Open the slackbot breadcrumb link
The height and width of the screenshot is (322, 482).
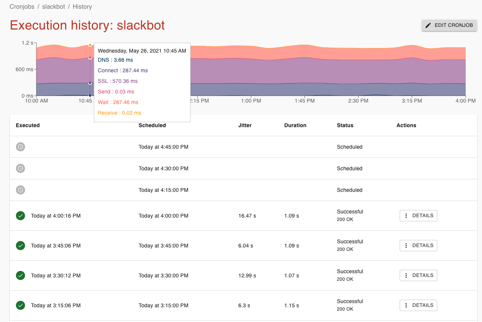(x=53, y=7)
